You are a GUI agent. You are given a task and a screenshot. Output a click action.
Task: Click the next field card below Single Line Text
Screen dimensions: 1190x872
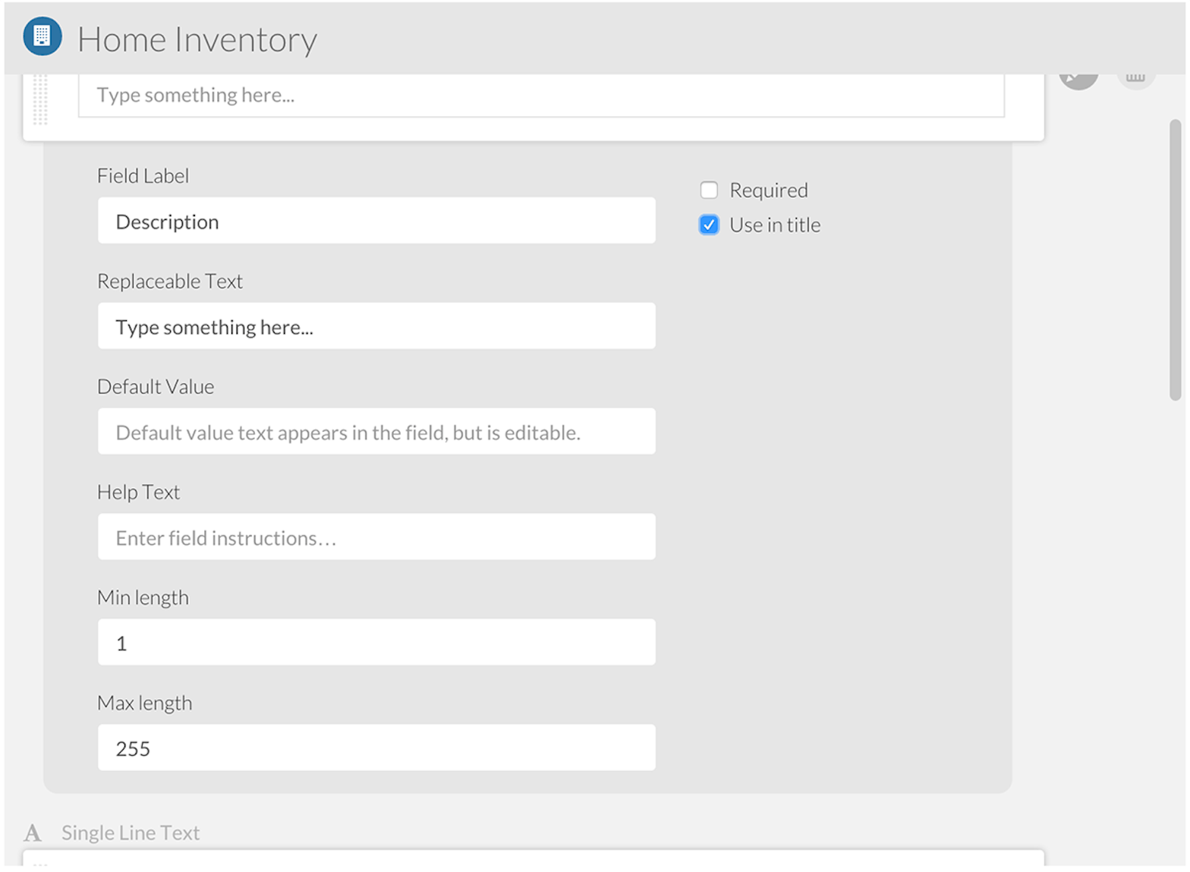[533, 858]
